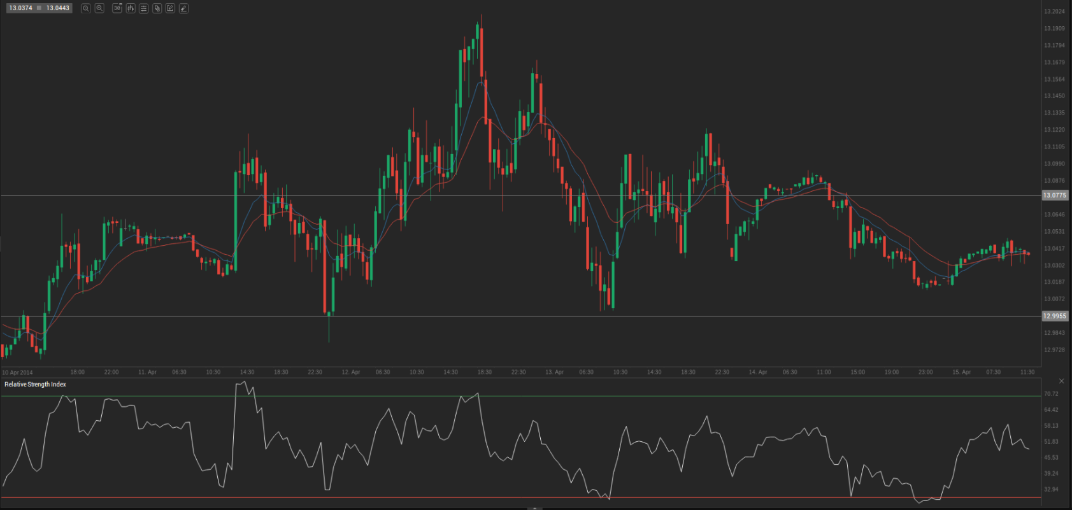The height and width of the screenshot is (510, 1072).
Task: Select the drawing edit pencil tool
Action: pyautogui.click(x=170, y=8)
